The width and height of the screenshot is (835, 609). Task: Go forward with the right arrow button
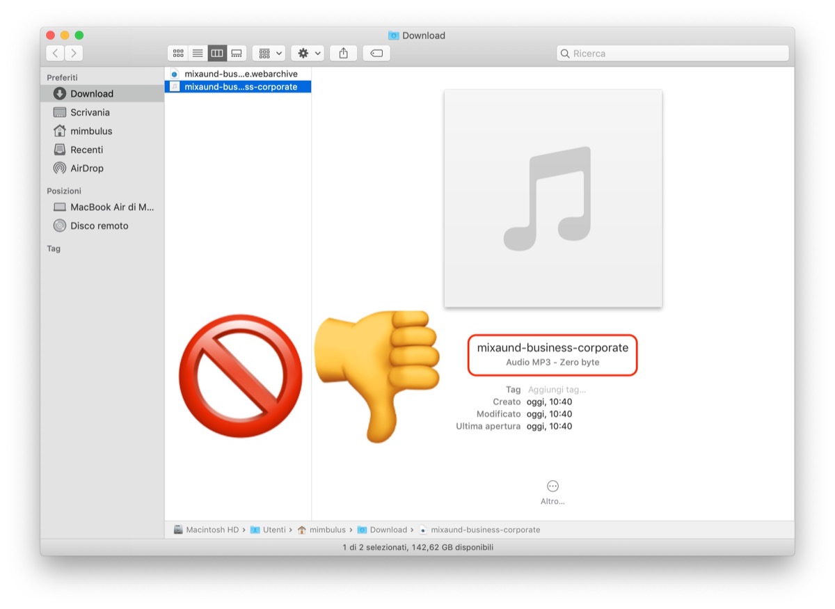click(x=74, y=53)
